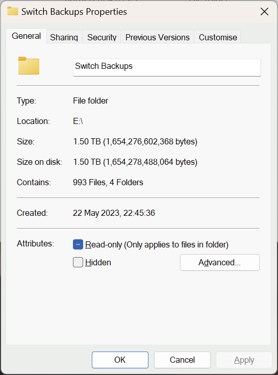This screenshot has width=278, height=375.
Task: Click the '993 Files, 4 Folders' text
Action: point(108,182)
